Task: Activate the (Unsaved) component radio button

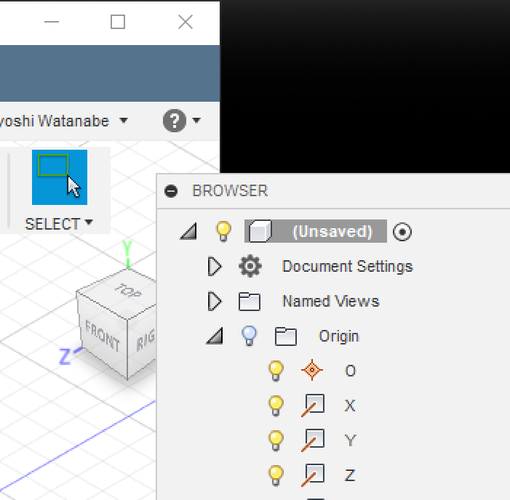Action: [x=402, y=232]
